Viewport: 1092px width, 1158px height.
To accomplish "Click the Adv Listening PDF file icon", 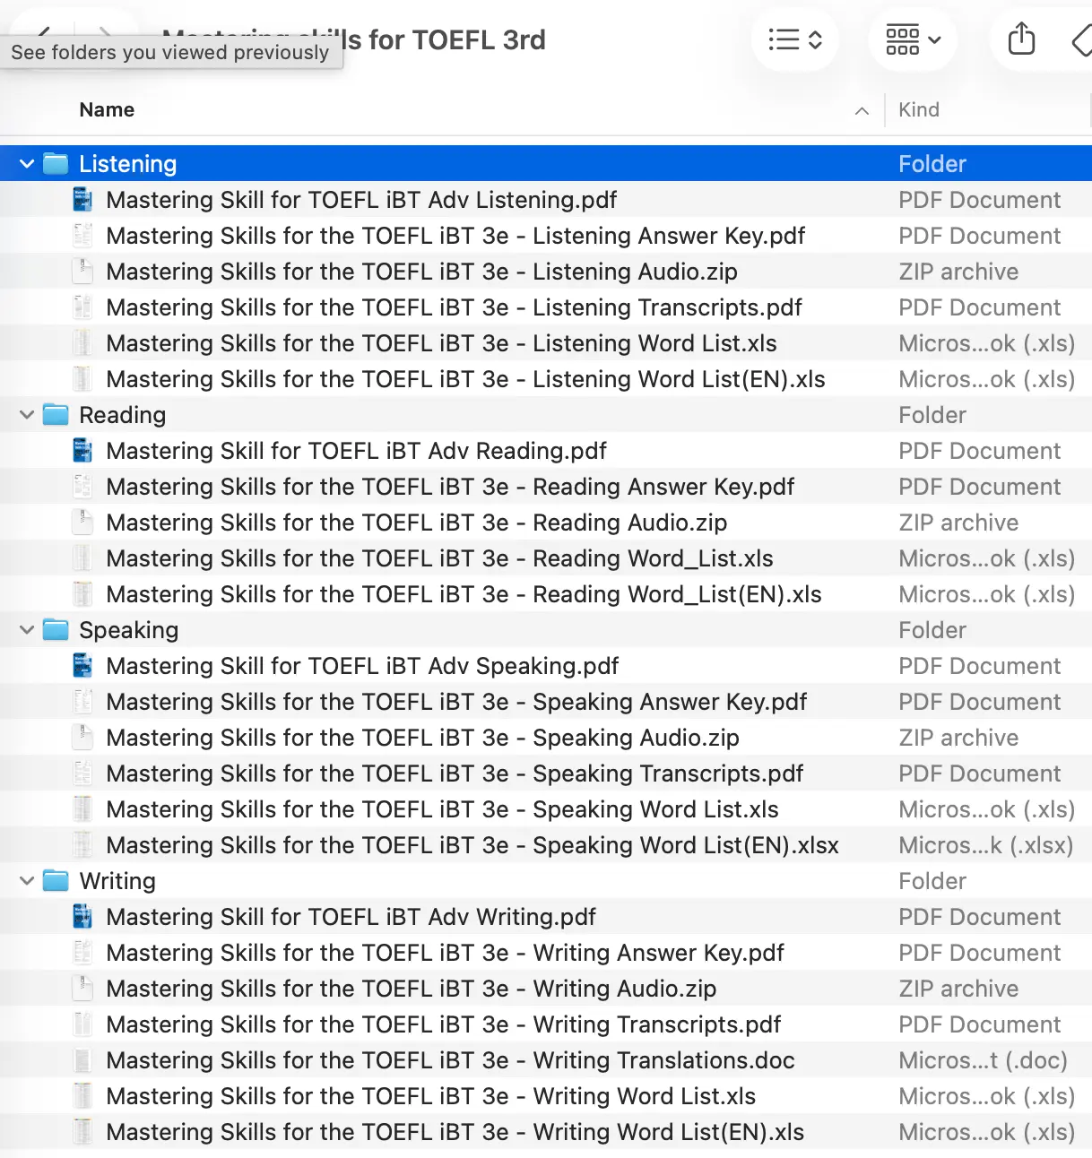I will pos(82,200).
